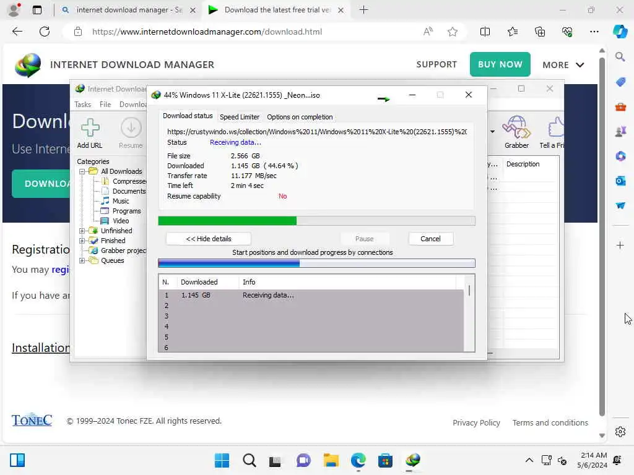Open Edge browser essentials heart icon
This screenshot has width=634, height=475.
pos(567,32)
